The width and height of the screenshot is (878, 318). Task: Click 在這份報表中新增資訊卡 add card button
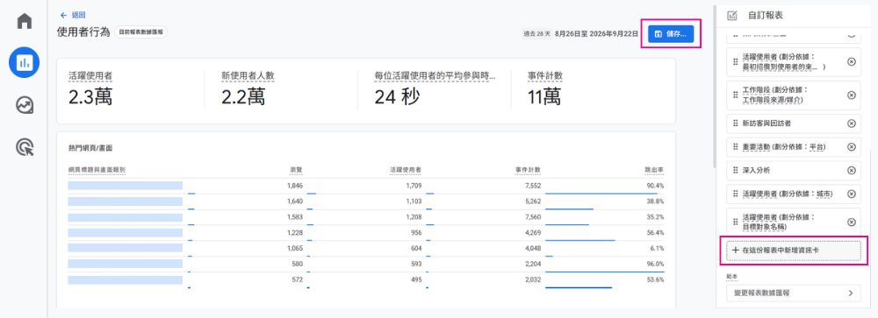click(794, 251)
